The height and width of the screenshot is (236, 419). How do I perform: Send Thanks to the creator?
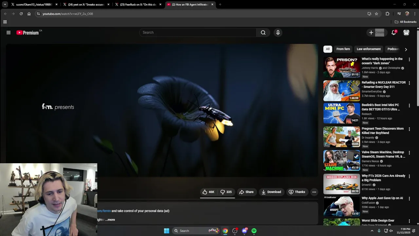[297, 192]
